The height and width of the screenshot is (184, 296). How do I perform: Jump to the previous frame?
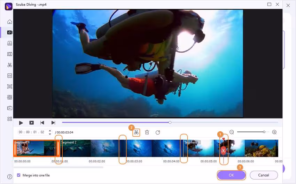pyautogui.click(x=42, y=123)
